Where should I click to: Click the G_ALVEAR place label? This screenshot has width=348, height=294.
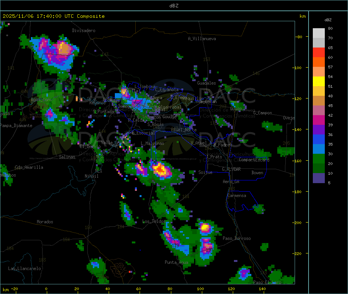[231, 169]
